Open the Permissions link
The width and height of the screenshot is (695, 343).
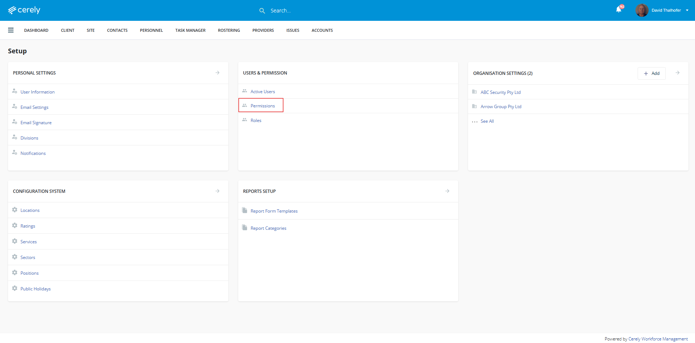pos(262,106)
